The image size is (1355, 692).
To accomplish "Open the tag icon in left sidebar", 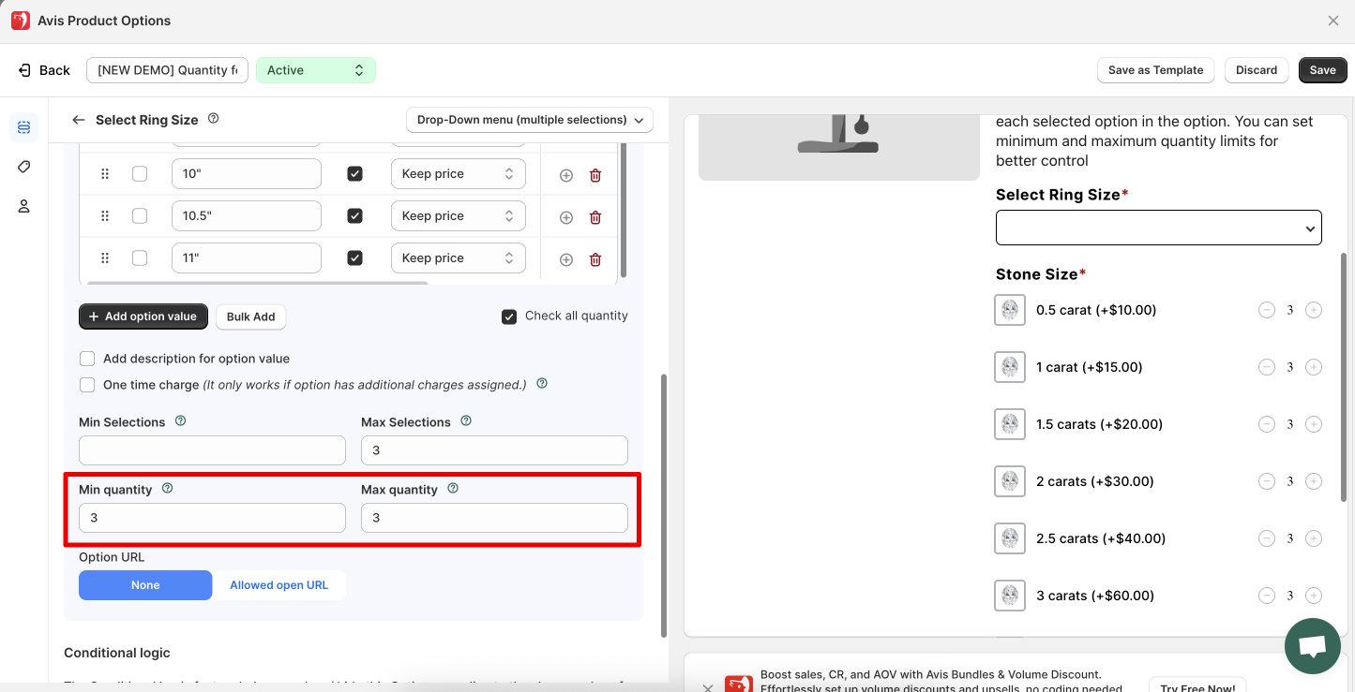I will (24, 167).
